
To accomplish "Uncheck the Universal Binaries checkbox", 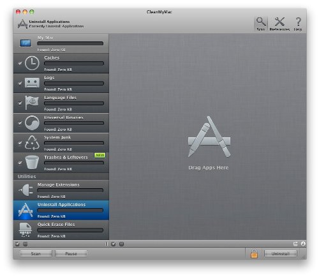I will tap(20, 123).
